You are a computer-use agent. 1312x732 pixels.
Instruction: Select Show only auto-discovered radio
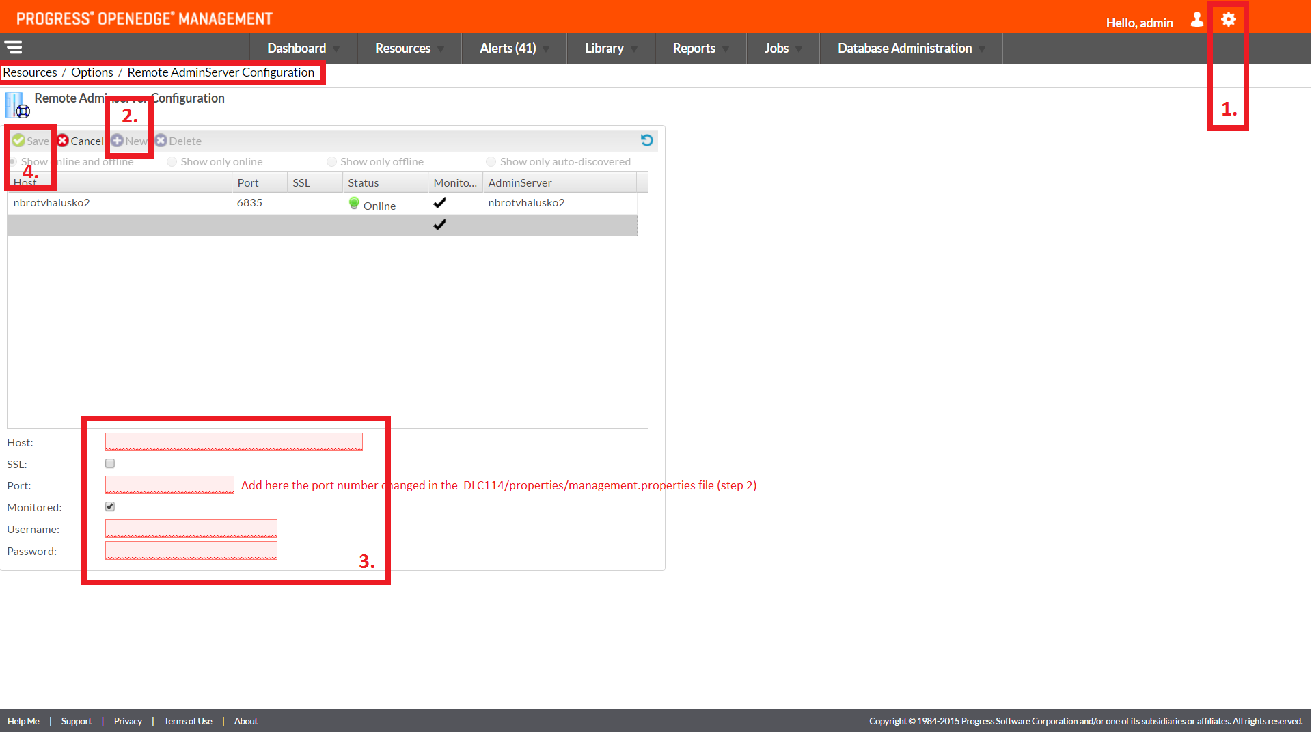[x=491, y=162]
